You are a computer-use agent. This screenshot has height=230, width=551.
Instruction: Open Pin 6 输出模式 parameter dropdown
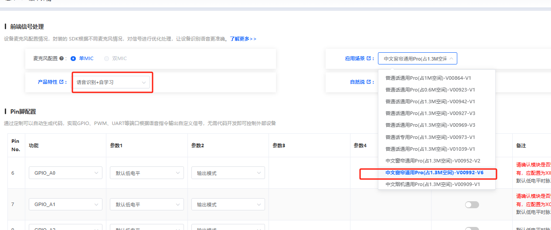pos(228,173)
